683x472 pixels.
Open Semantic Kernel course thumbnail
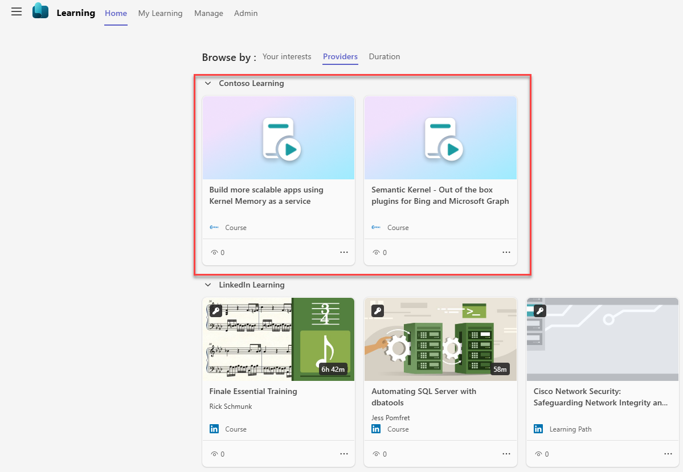pyautogui.click(x=440, y=138)
